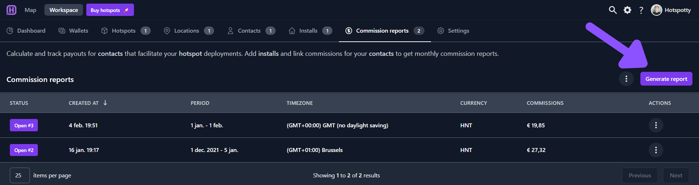Click the Generate report button

pyautogui.click(x=666, y=79)
